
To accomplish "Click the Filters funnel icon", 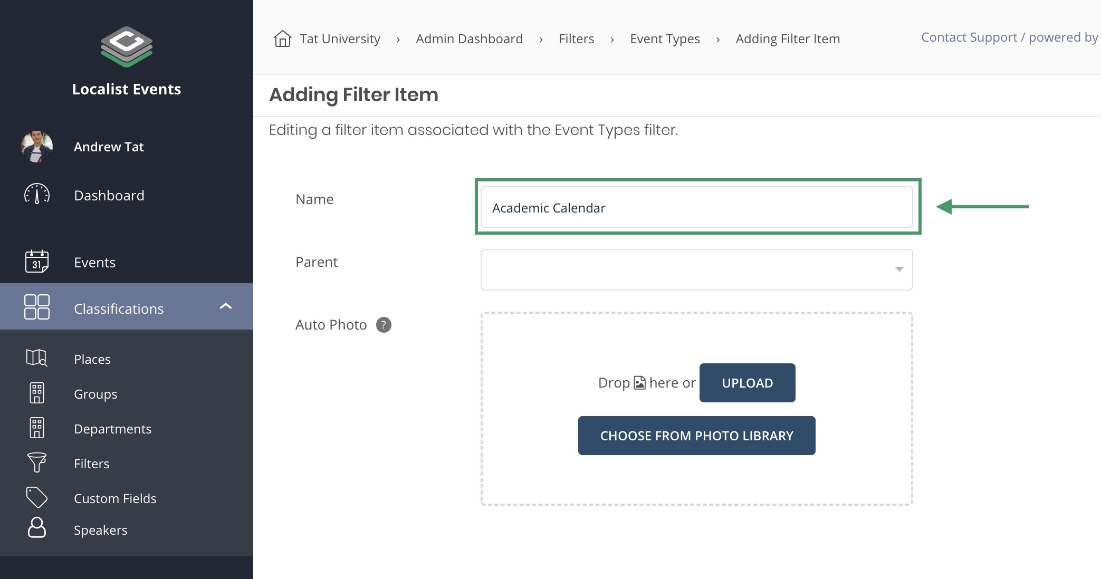I will (37, 462).
